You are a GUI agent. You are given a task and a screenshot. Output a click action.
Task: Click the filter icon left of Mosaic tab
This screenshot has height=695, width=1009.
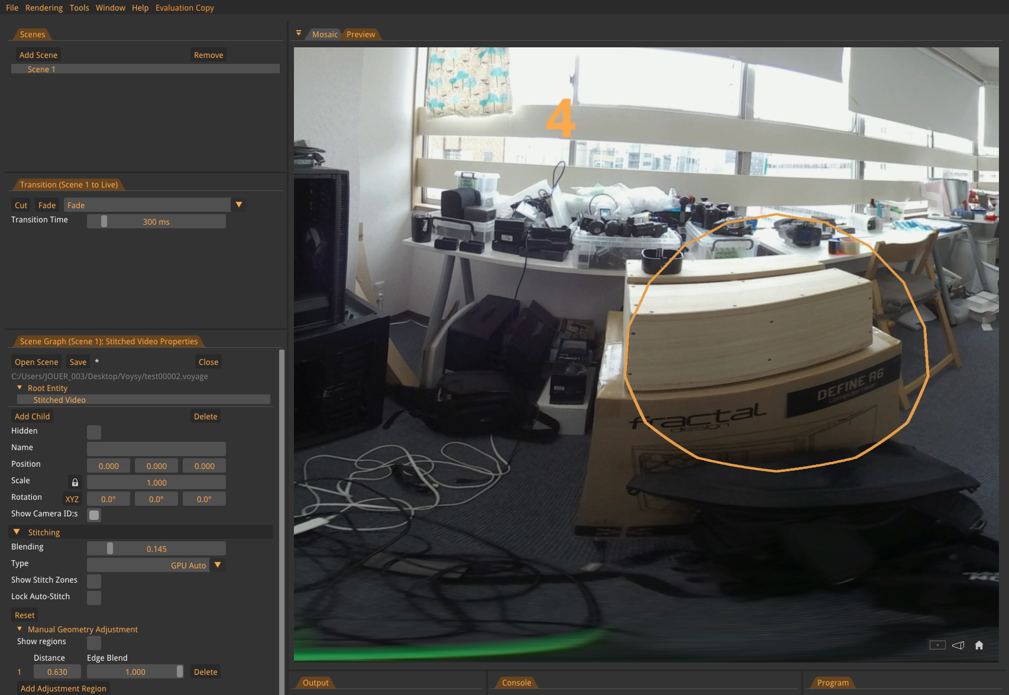click(299, 33)
